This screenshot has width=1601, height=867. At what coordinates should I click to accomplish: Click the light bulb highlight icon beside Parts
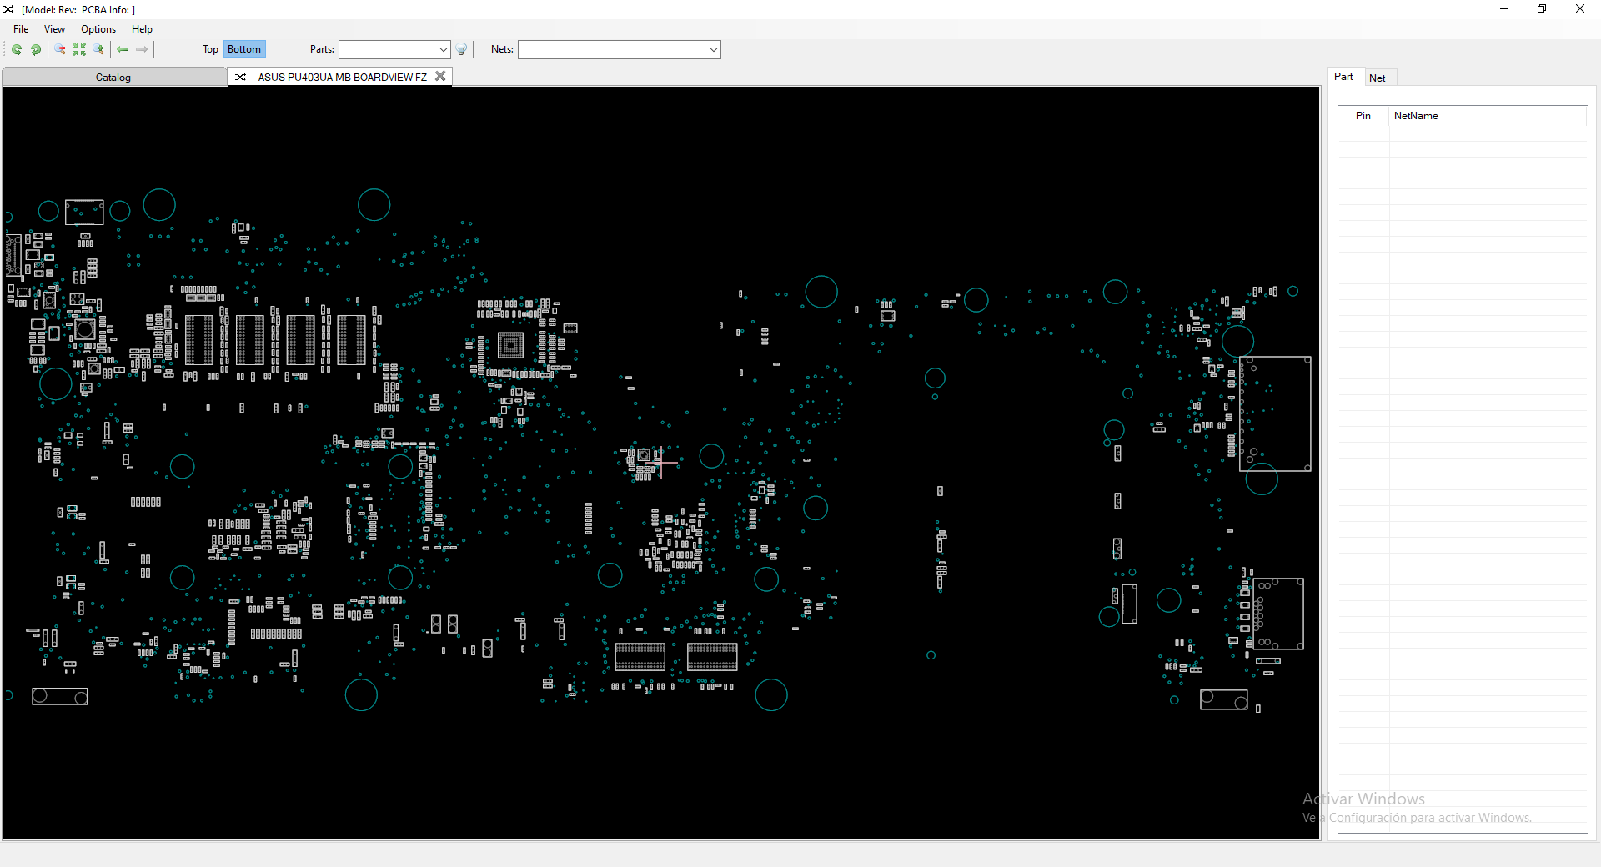[461, 49]
